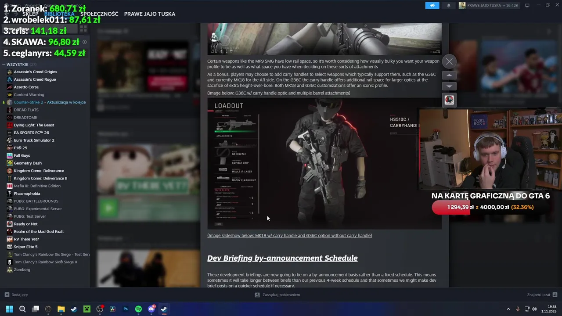The height and width of the screenshot is (316, 562).
Task: Select DREAD FLATS game icon
Action: tap(10, 110)
